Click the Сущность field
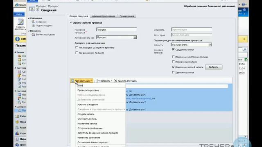The image size is (262, 147). click(x=192, y=30)
